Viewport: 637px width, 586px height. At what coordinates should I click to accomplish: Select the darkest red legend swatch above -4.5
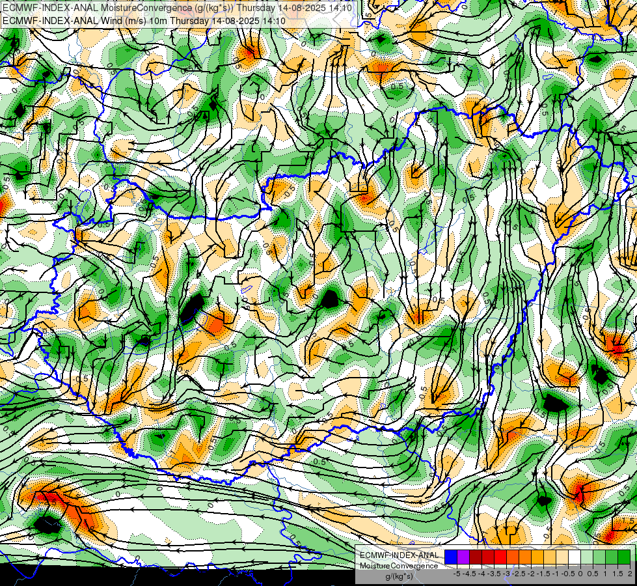point(476,557)
